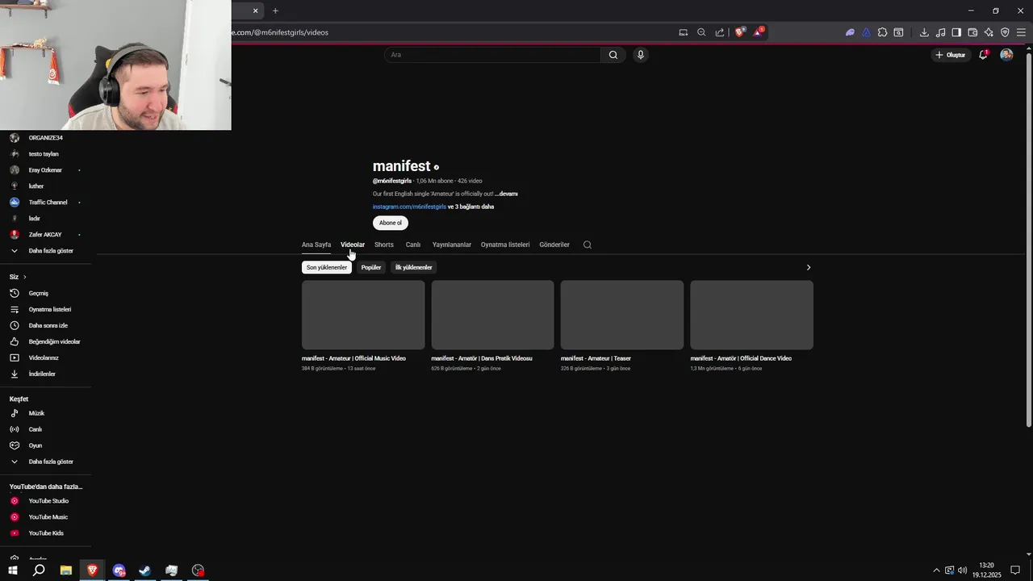Open Amatör Dans Pratik Videosu thumbnail
The width and height of the screenshot is (1033, 581).
click(x=493, y=315)
